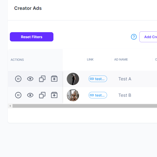The height and width of the screenshot is (157, 157).
Task: Archive the Test A ad
Action: [x=54, y=79]
